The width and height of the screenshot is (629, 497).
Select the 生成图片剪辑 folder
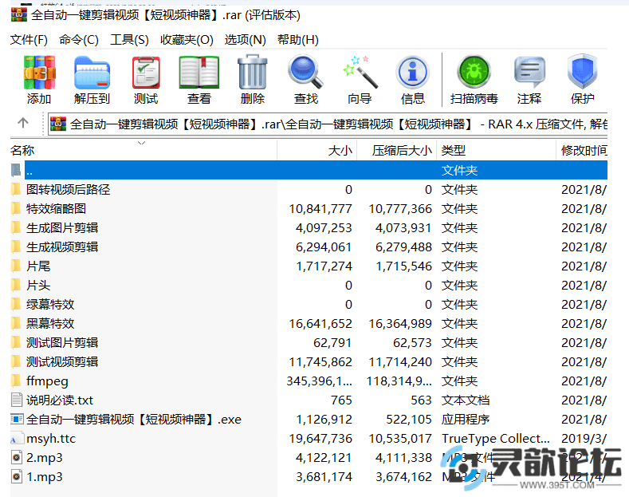[x=62, y=227]
